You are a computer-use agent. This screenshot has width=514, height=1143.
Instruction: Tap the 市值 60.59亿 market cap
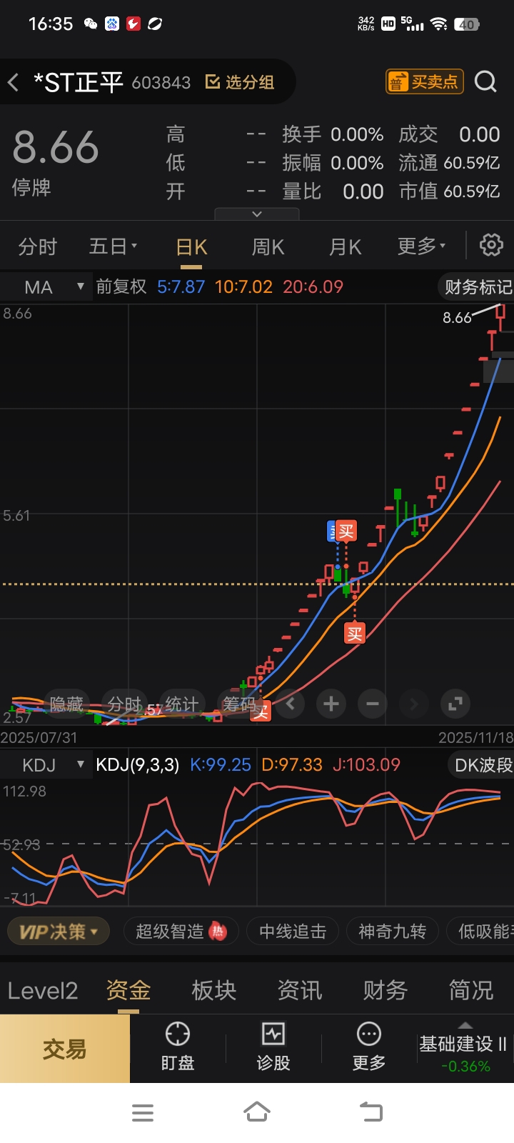(x=449, y=191)
